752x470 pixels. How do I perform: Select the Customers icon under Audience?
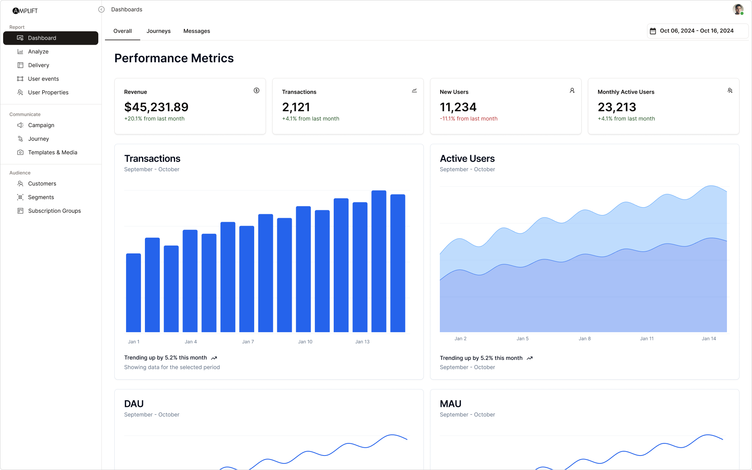click(20, 183)
